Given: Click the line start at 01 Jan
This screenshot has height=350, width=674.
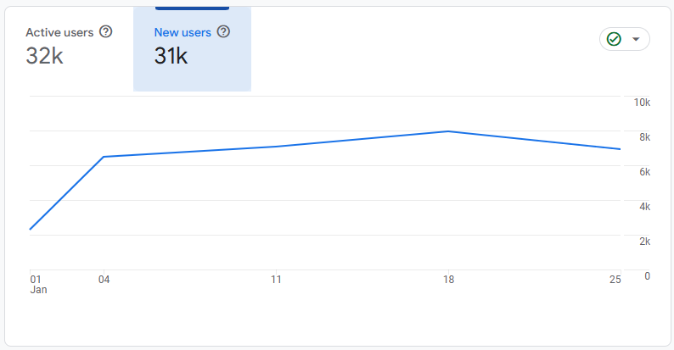Looking at the screenshot, I should point(30,230).
